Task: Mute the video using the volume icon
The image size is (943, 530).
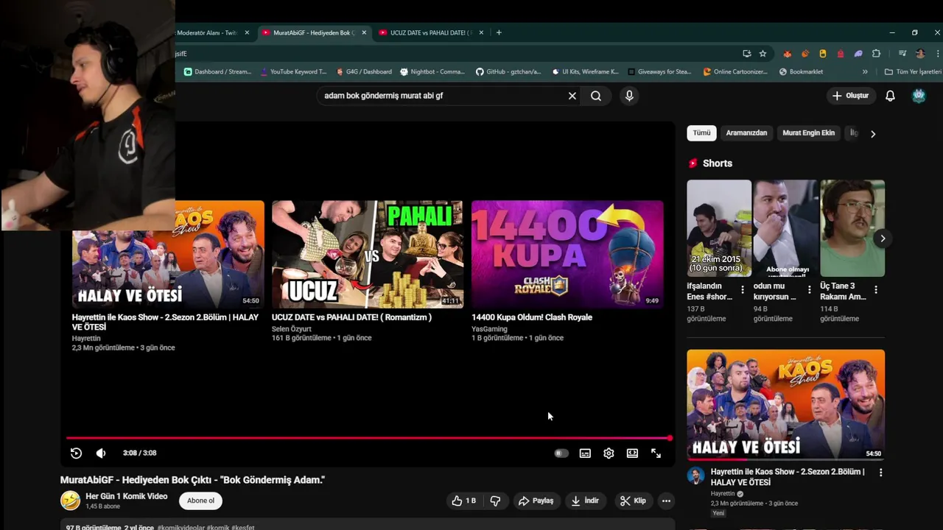Action: point(101,453)
